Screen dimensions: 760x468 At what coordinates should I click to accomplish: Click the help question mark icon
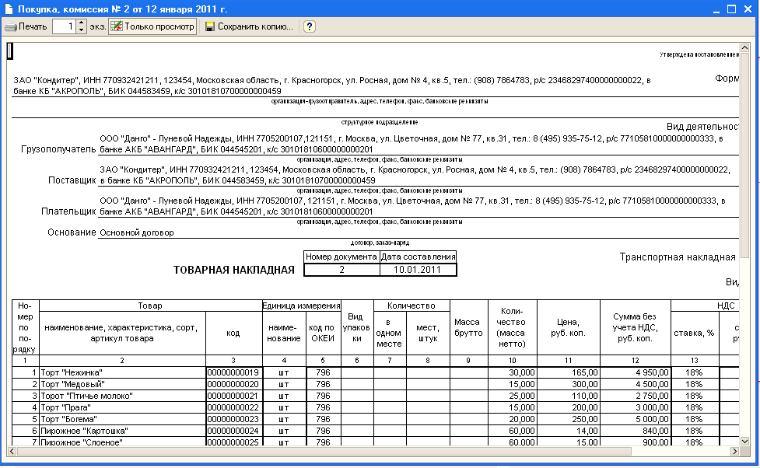[309, 26]
